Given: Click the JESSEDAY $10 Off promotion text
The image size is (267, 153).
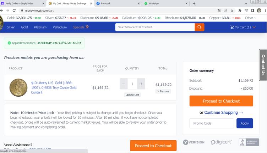Looking at the screenshot, I should [x=59, y=43].
